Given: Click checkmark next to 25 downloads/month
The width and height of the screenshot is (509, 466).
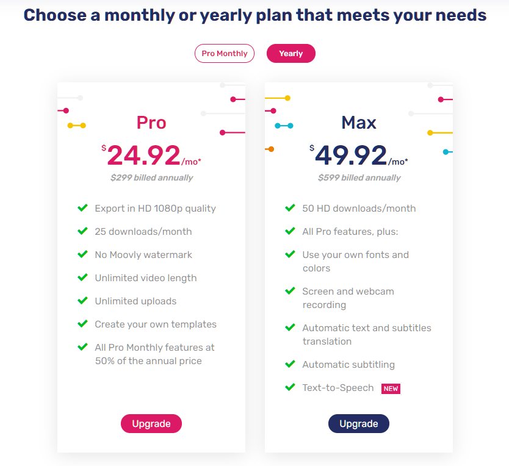Looking at the screenshot, I should click(82, 231).
